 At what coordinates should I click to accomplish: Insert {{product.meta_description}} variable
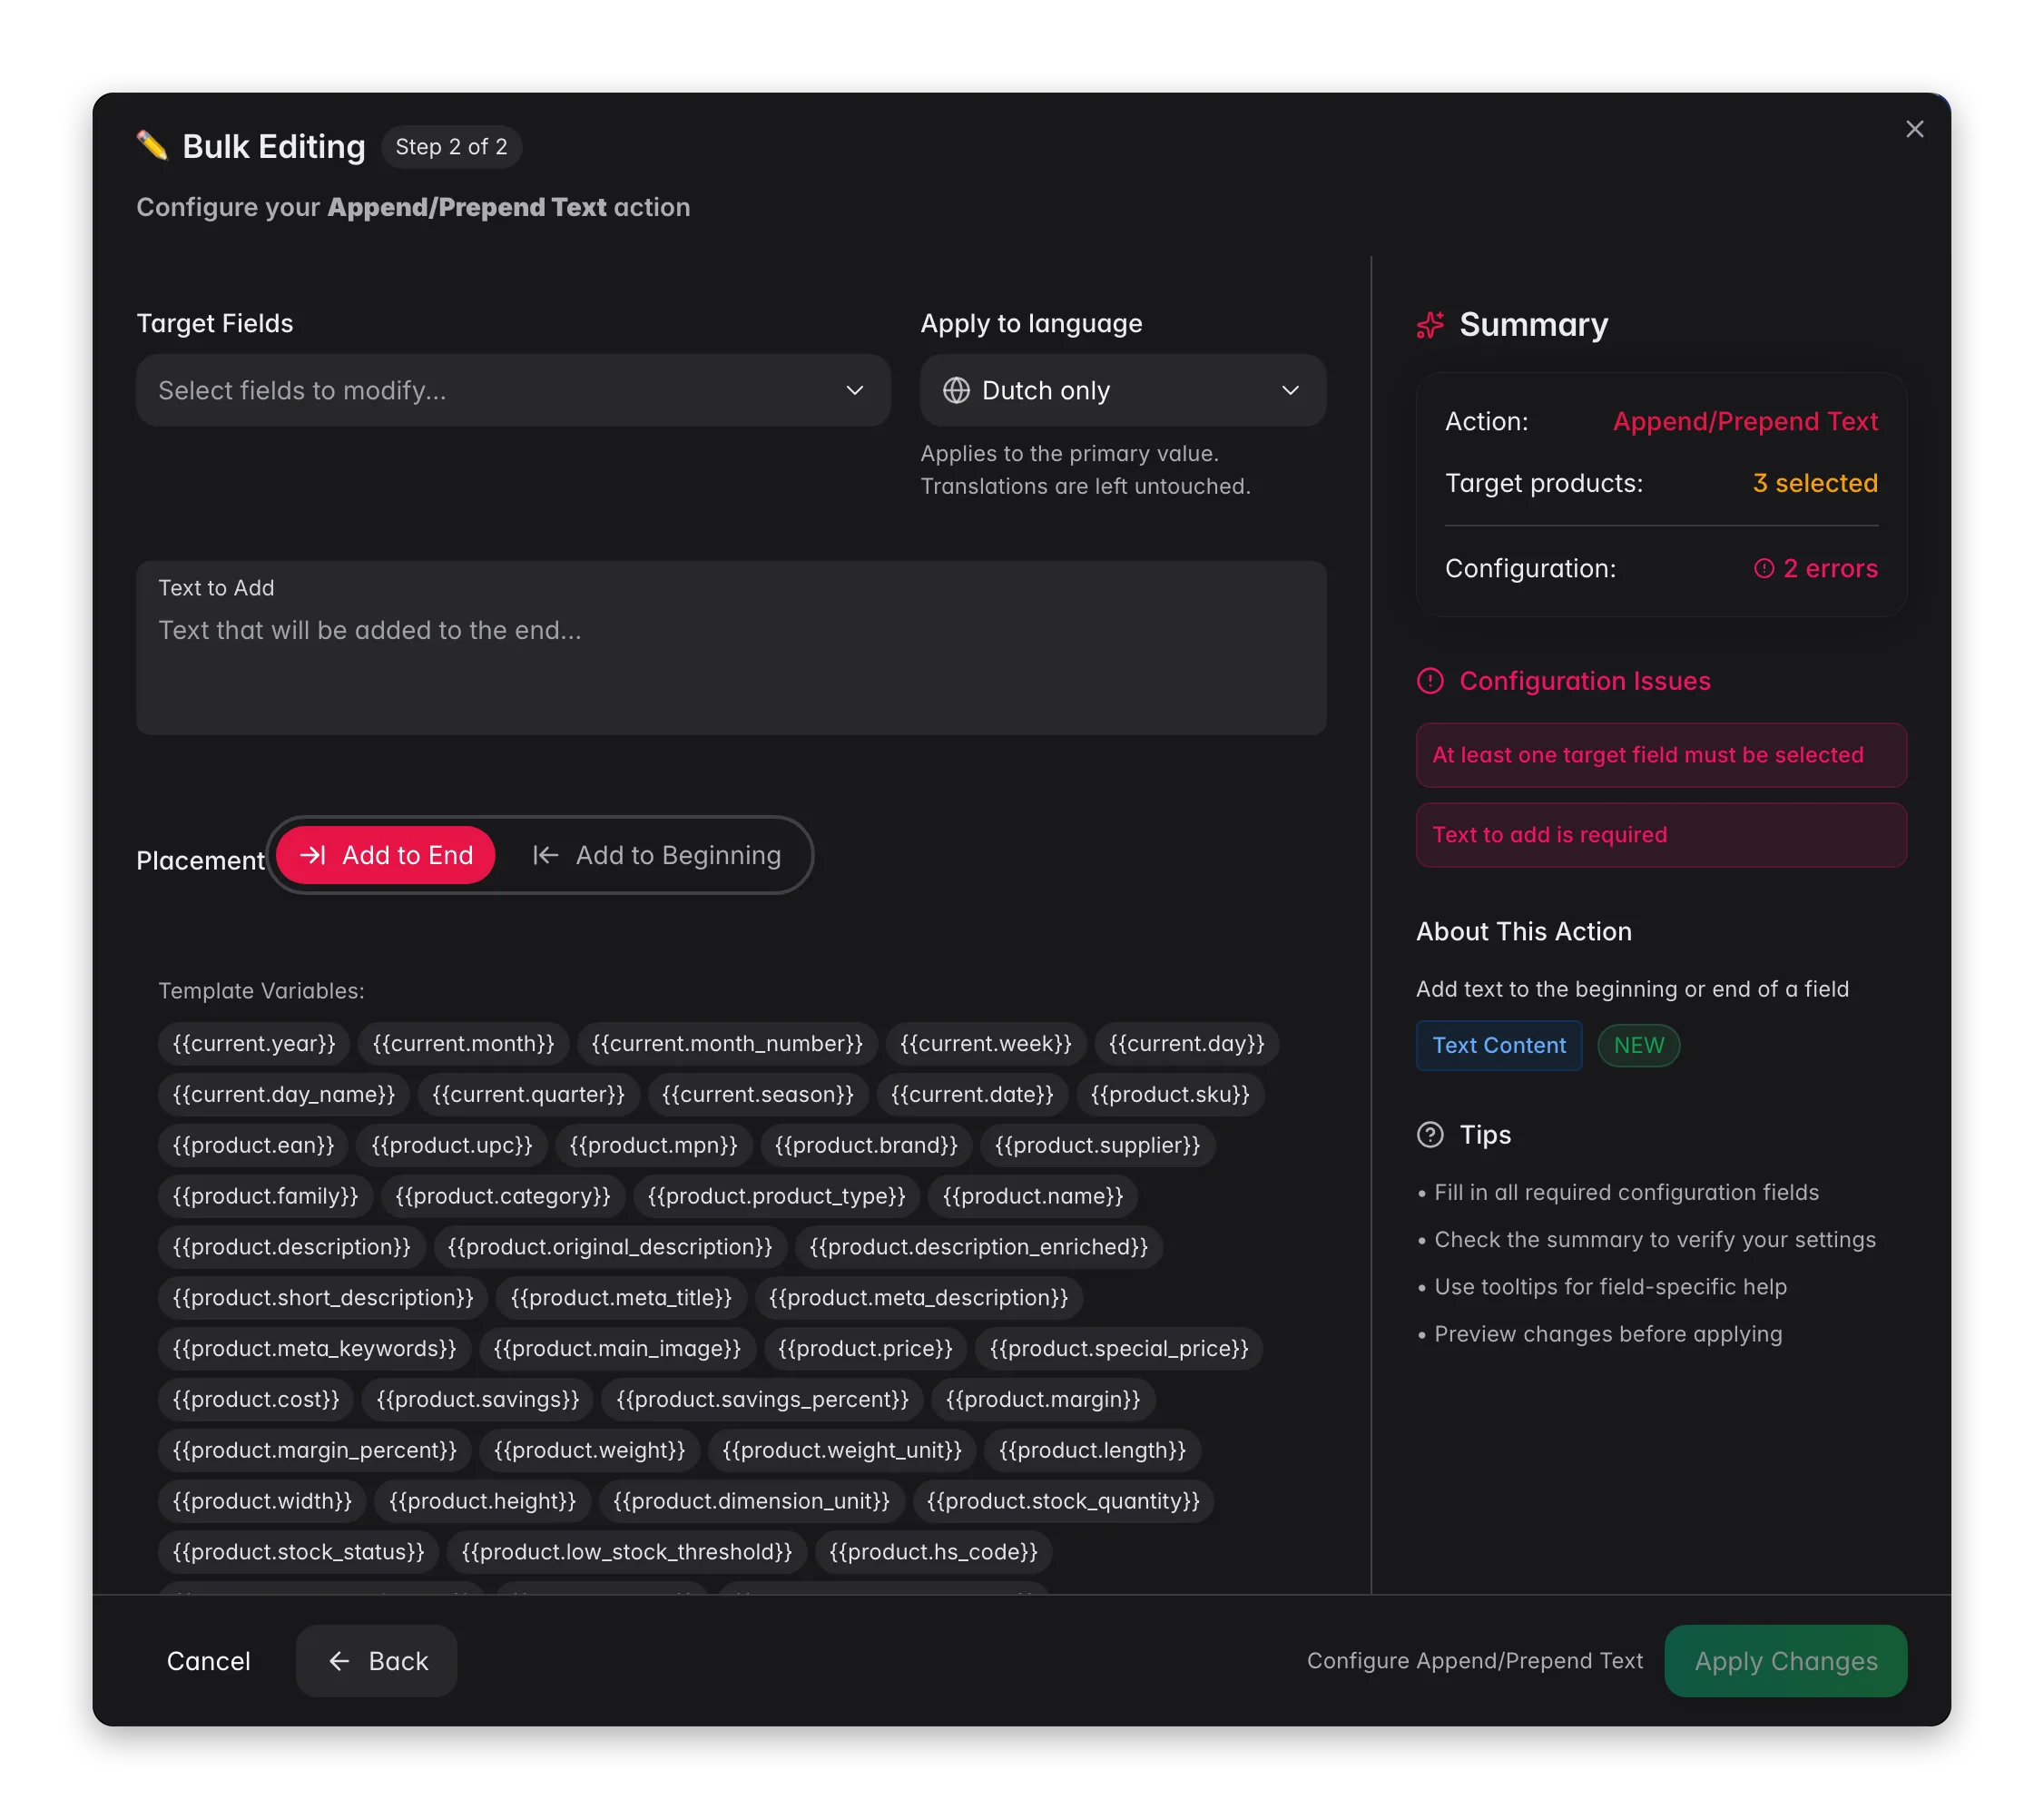tap(919, 1298)
